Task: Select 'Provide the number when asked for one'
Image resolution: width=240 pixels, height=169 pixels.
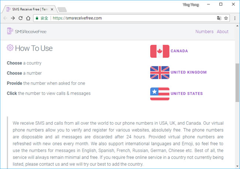Action: point(46,83)
